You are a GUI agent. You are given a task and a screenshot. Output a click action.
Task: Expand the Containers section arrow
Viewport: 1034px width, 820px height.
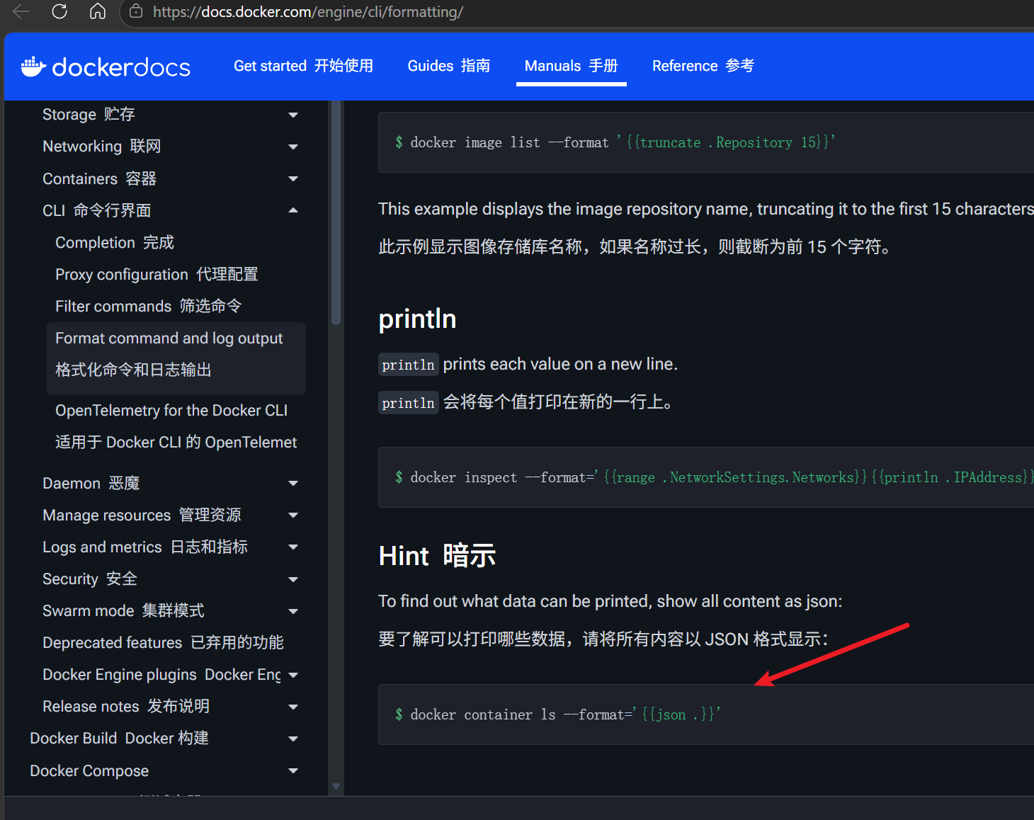pos(293,178)
